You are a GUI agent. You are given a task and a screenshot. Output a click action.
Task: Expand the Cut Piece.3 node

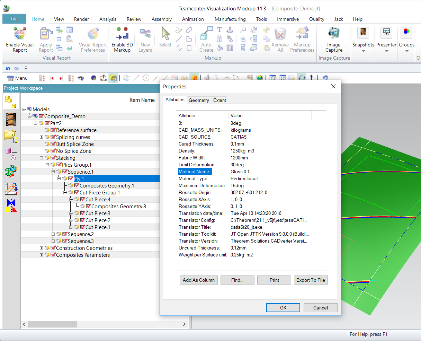71,213
